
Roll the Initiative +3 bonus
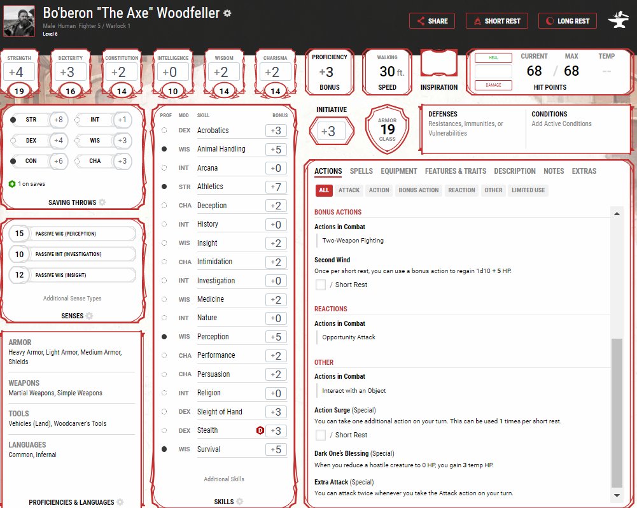click(331, 131)
